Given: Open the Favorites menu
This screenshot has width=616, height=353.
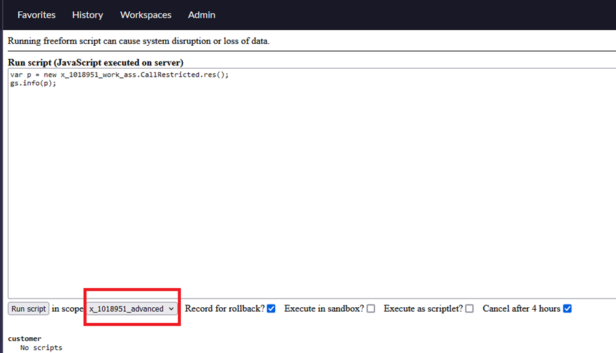Looking at the screenshot, I should [x=36, y=14].
